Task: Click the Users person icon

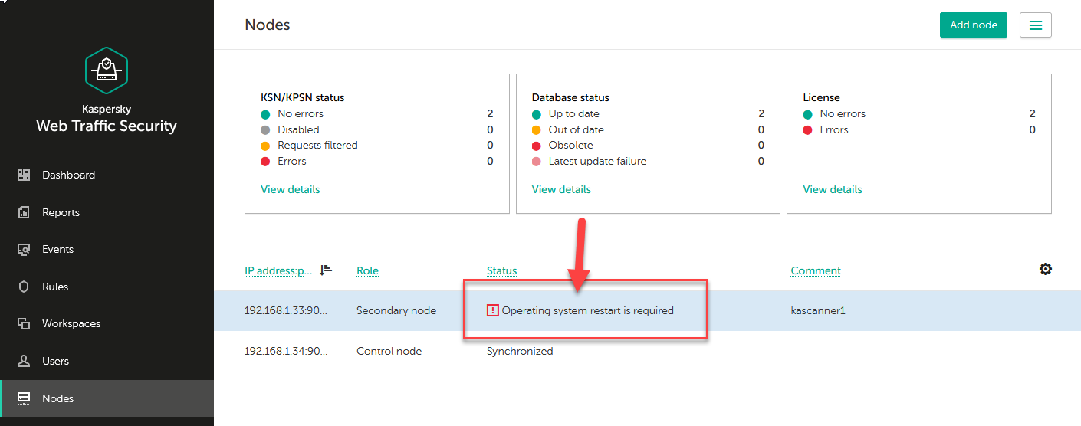Action: (x=24, y=361)
